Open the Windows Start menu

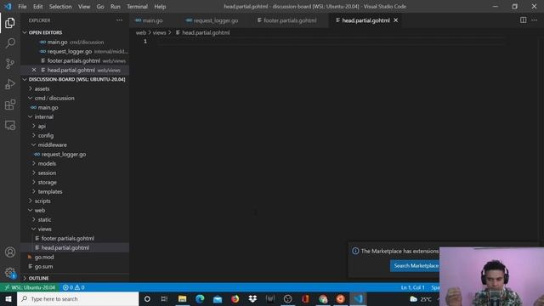[8, 298]
